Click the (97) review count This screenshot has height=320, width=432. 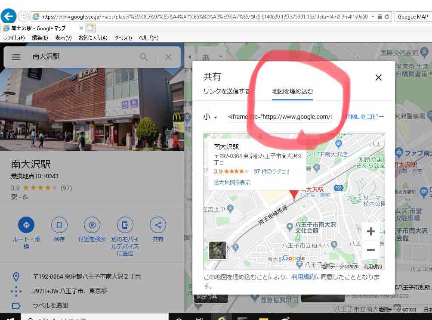pos(66,188)
